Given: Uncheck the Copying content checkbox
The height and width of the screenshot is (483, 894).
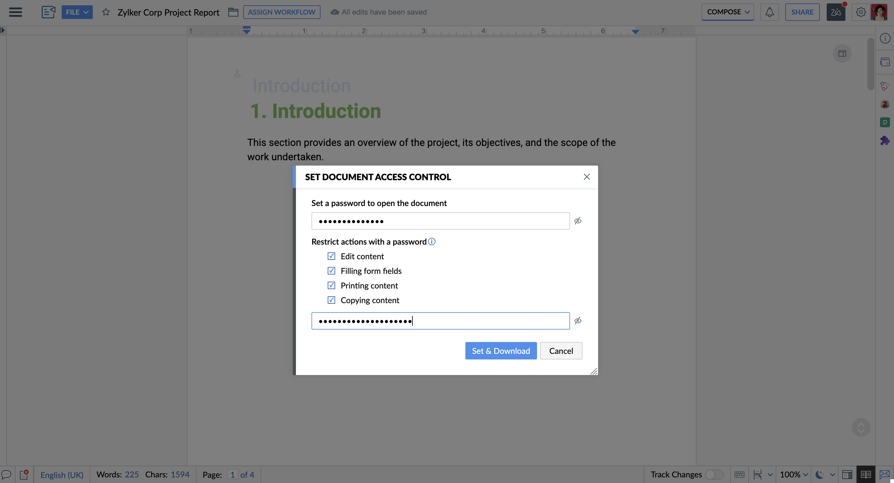Looking at the screenshot, I should point(331,300).
